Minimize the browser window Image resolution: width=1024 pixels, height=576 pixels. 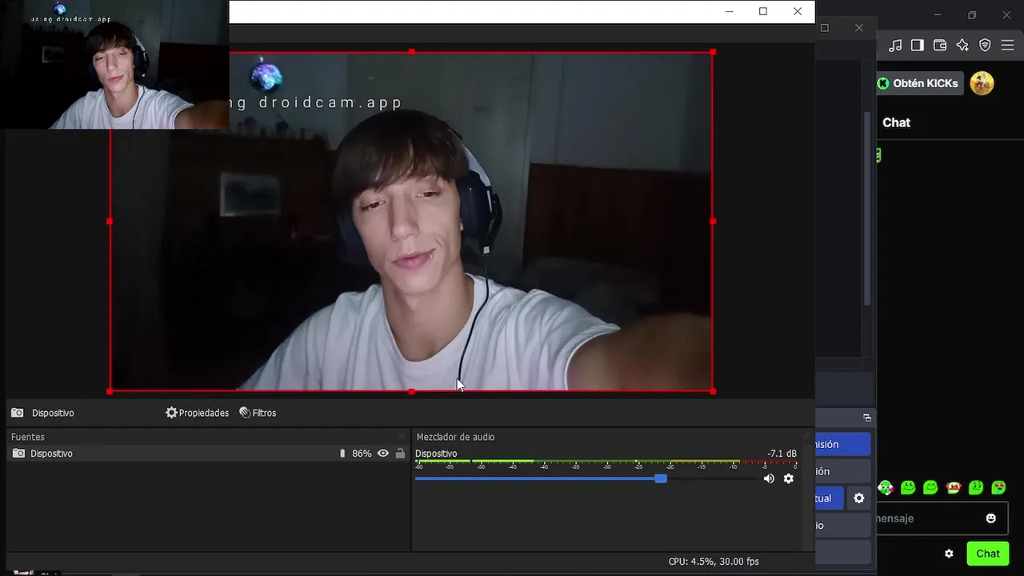point(938,15)
